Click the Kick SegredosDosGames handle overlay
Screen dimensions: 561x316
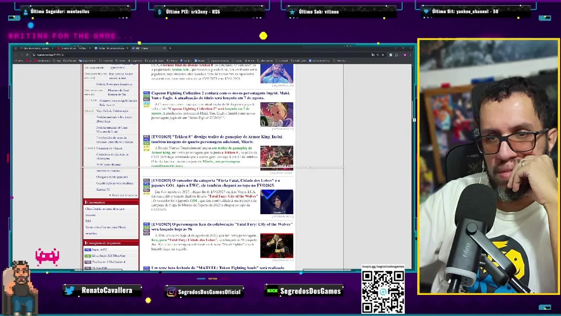tap(304, 291)
